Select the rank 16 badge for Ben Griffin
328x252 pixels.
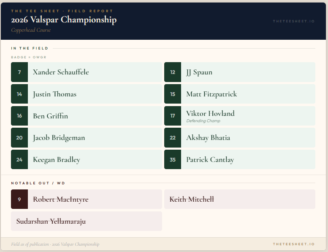[19, 116]
